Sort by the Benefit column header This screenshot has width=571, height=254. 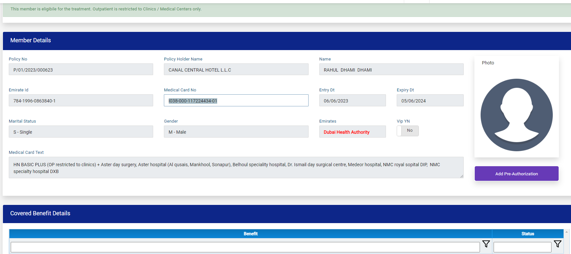250,234
